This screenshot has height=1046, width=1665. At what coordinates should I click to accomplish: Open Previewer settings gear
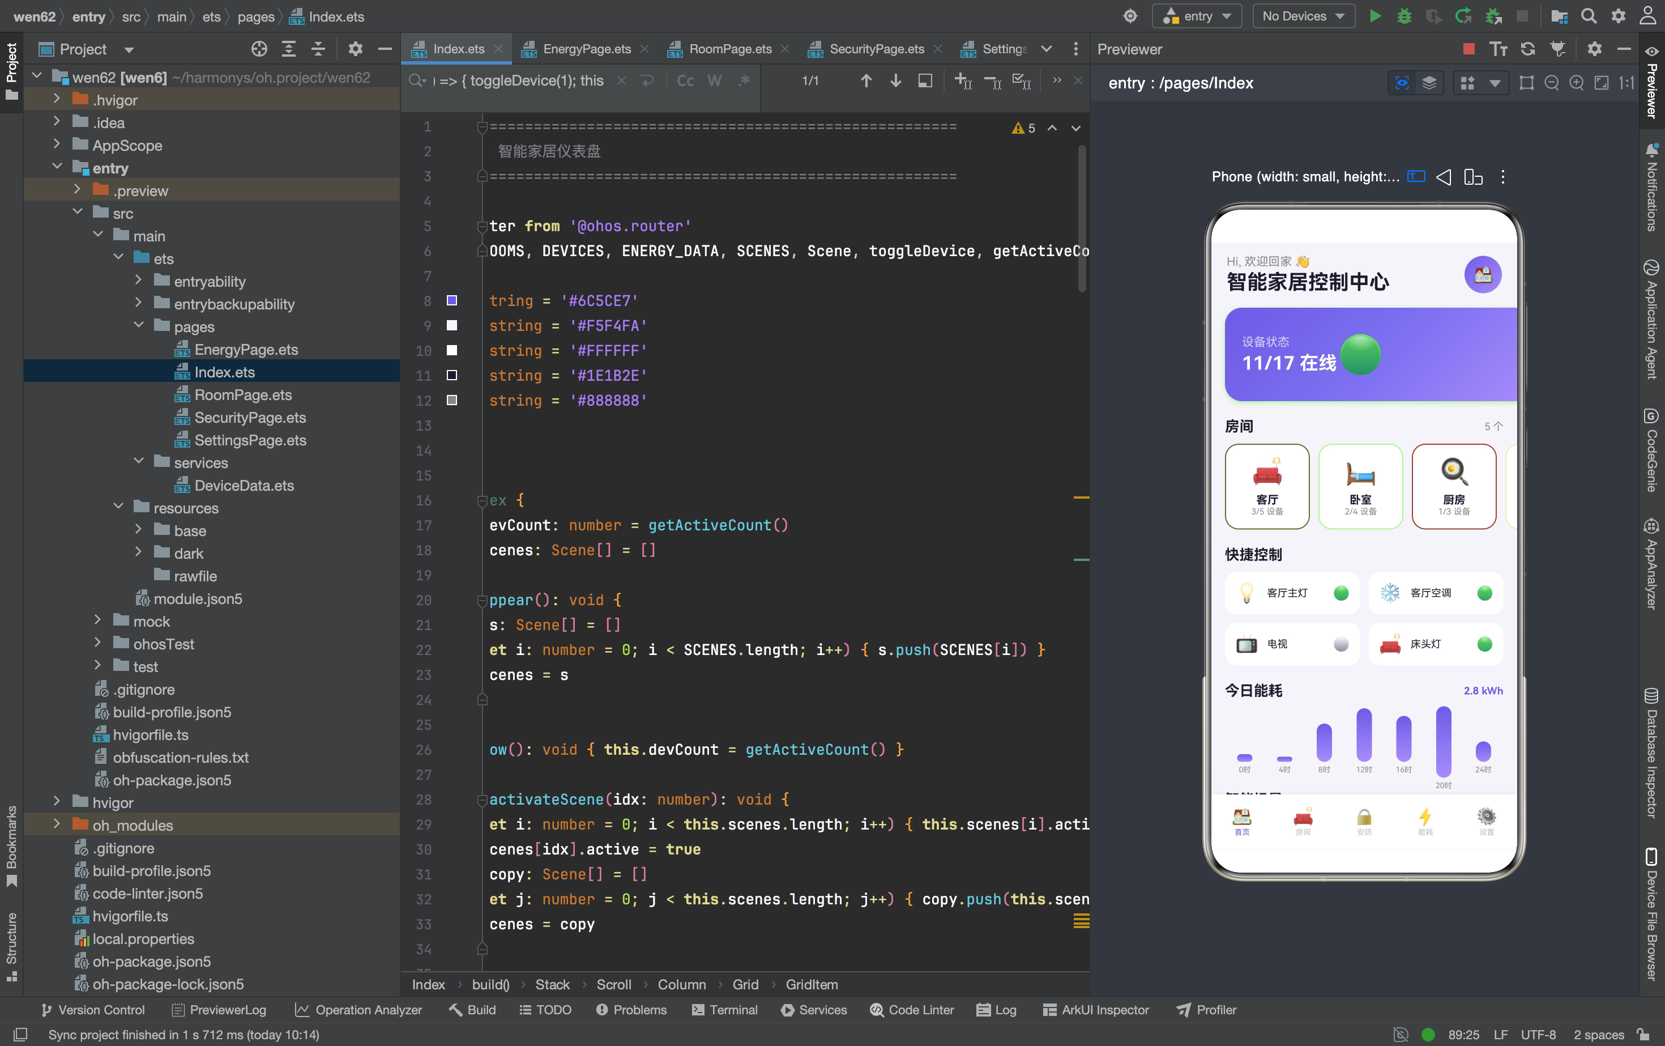(1594, 49)
